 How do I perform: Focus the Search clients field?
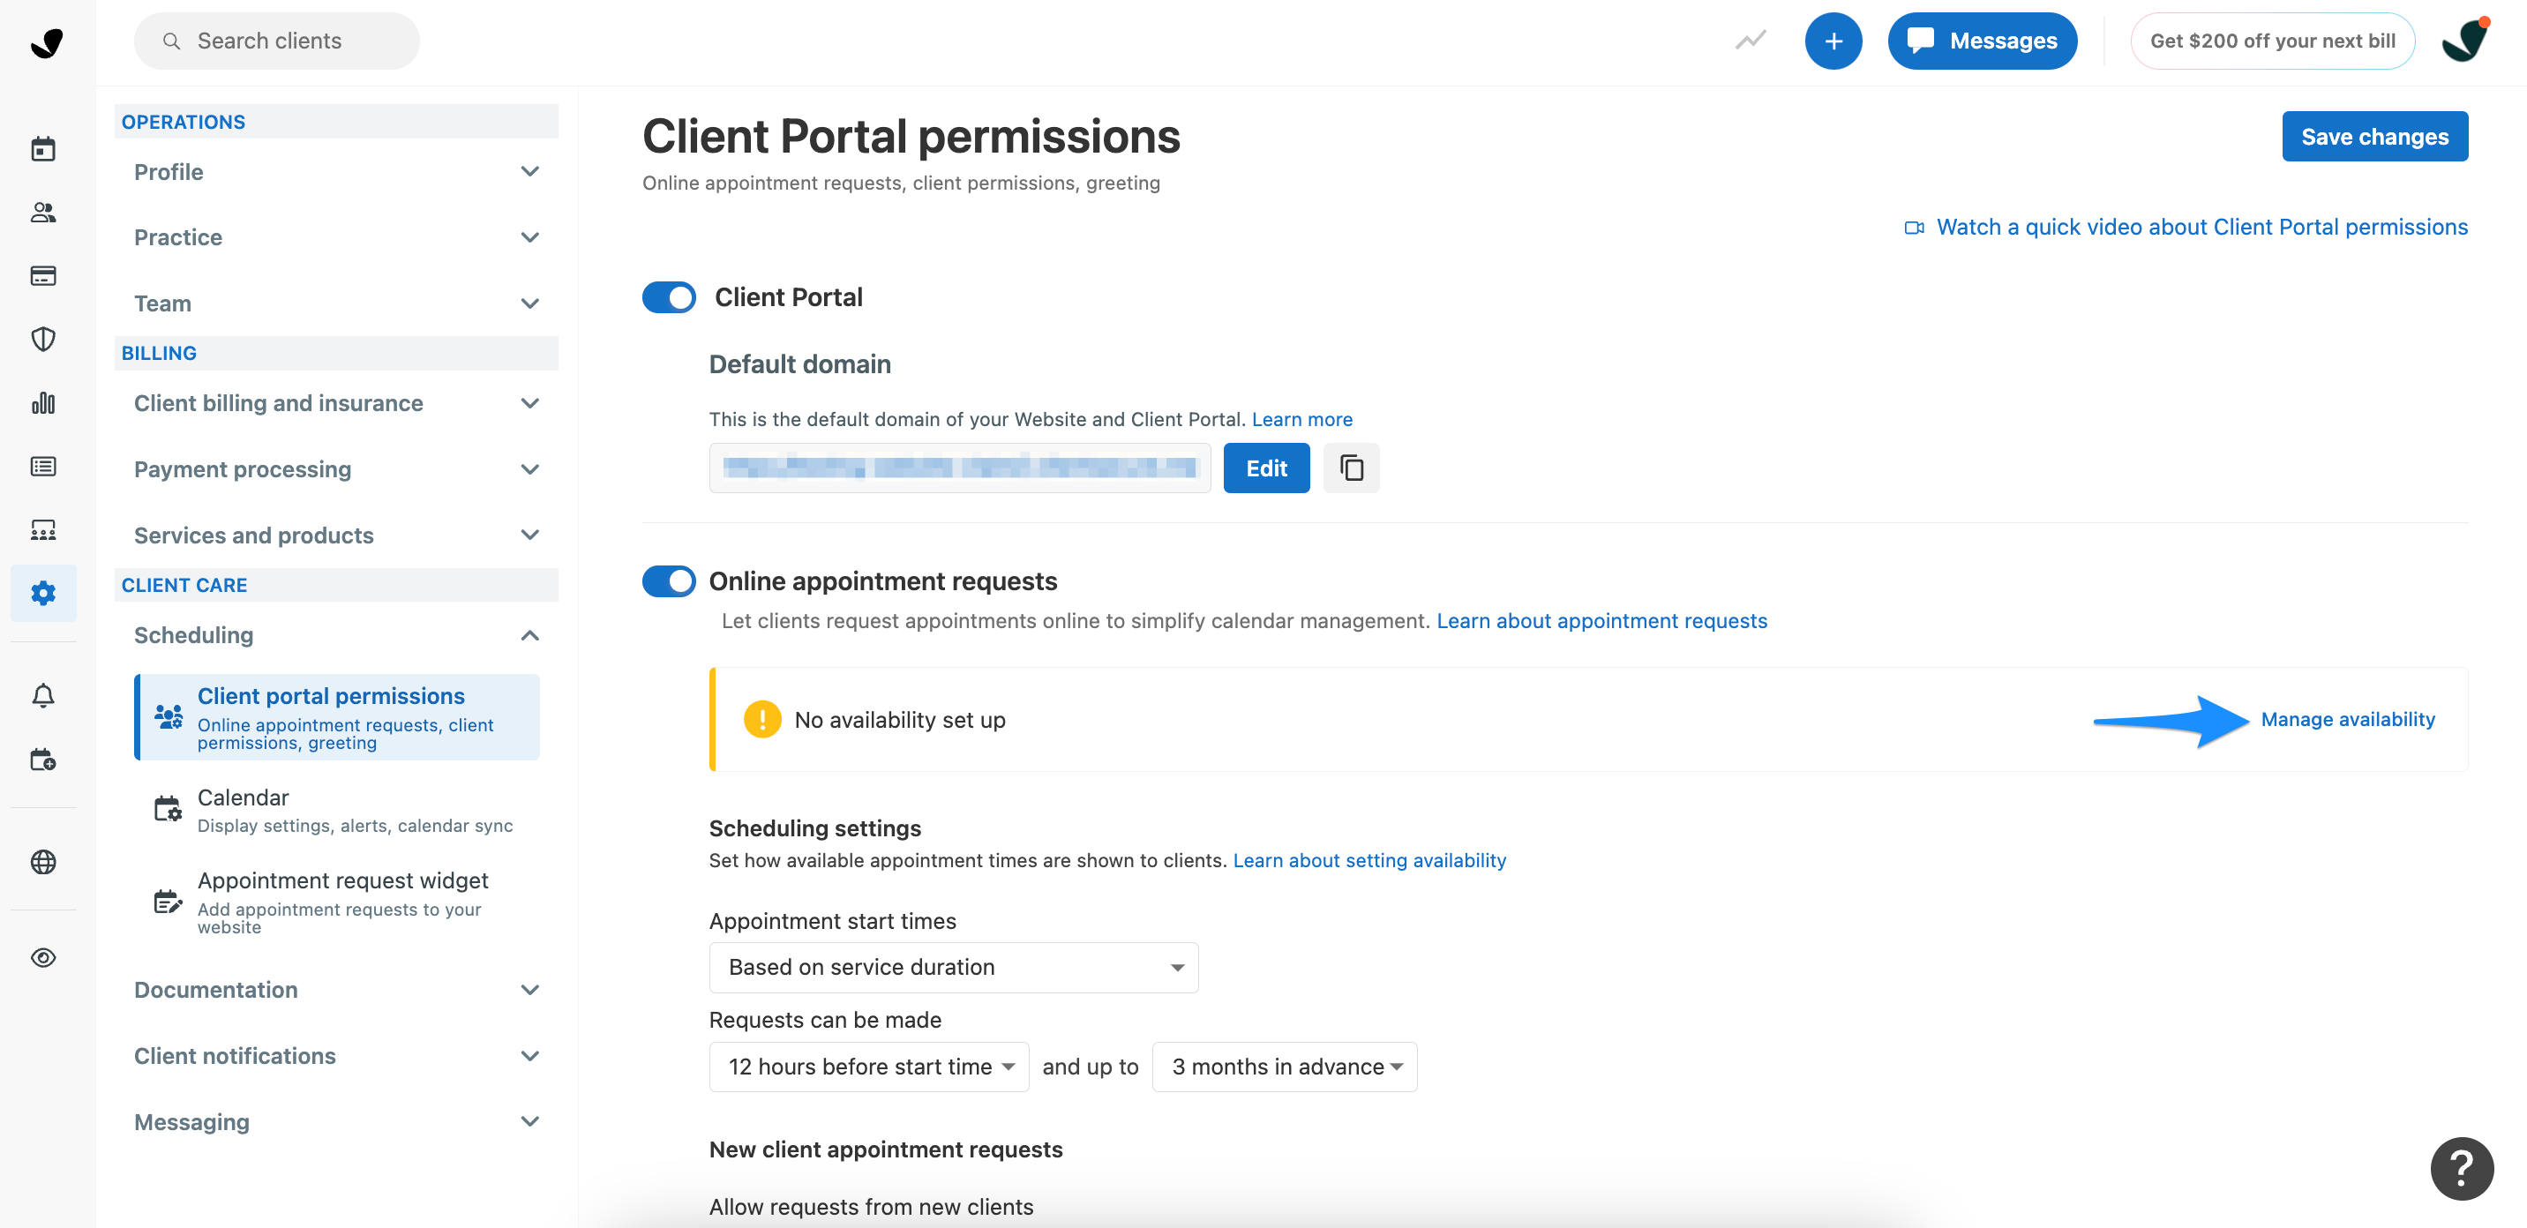(277, 41)
